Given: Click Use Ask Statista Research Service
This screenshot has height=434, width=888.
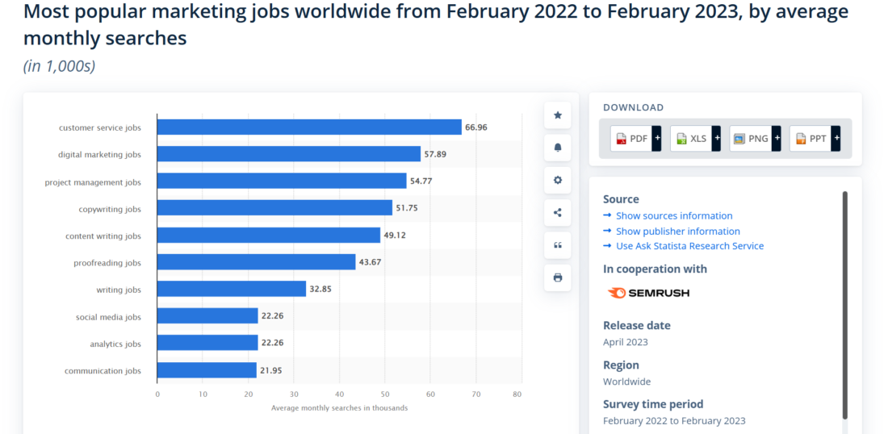Looking at the screenshot, I should [x=689, y=246].
